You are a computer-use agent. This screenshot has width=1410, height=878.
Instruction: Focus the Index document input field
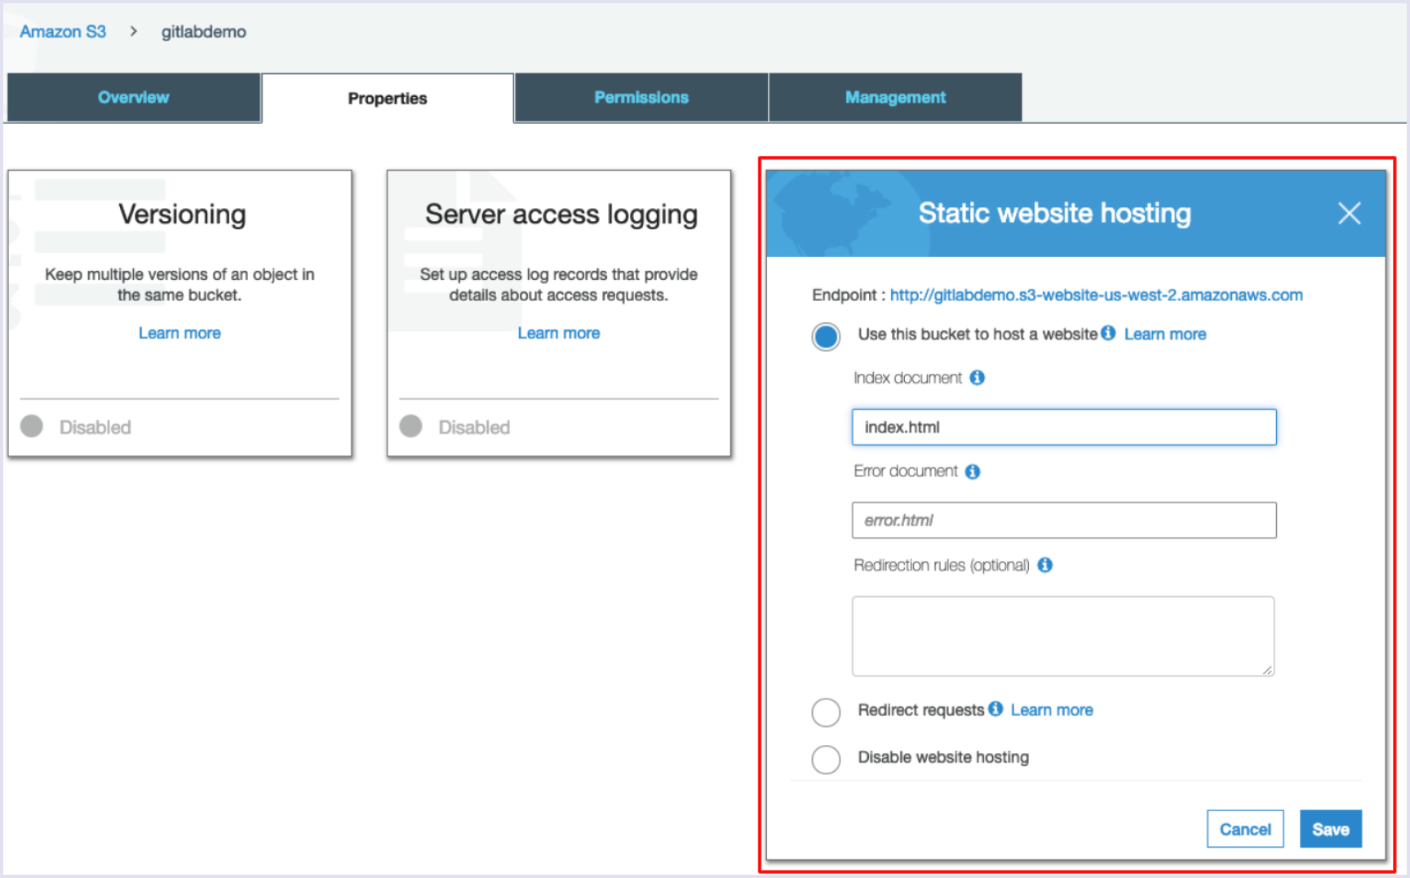coord(1064,427)
